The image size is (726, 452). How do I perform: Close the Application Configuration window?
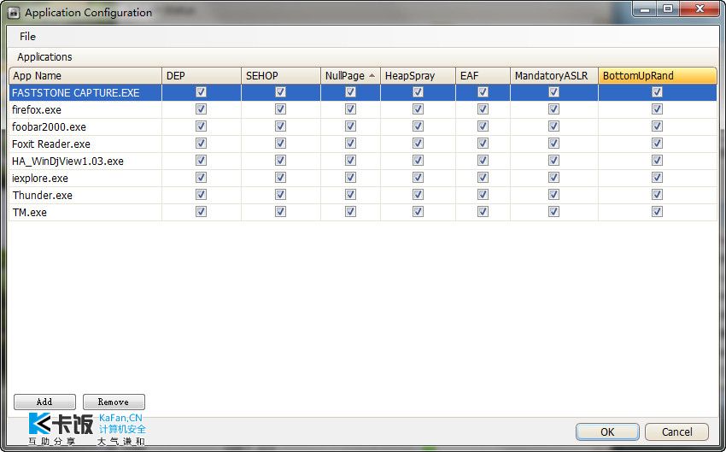[x=700, y=9]
